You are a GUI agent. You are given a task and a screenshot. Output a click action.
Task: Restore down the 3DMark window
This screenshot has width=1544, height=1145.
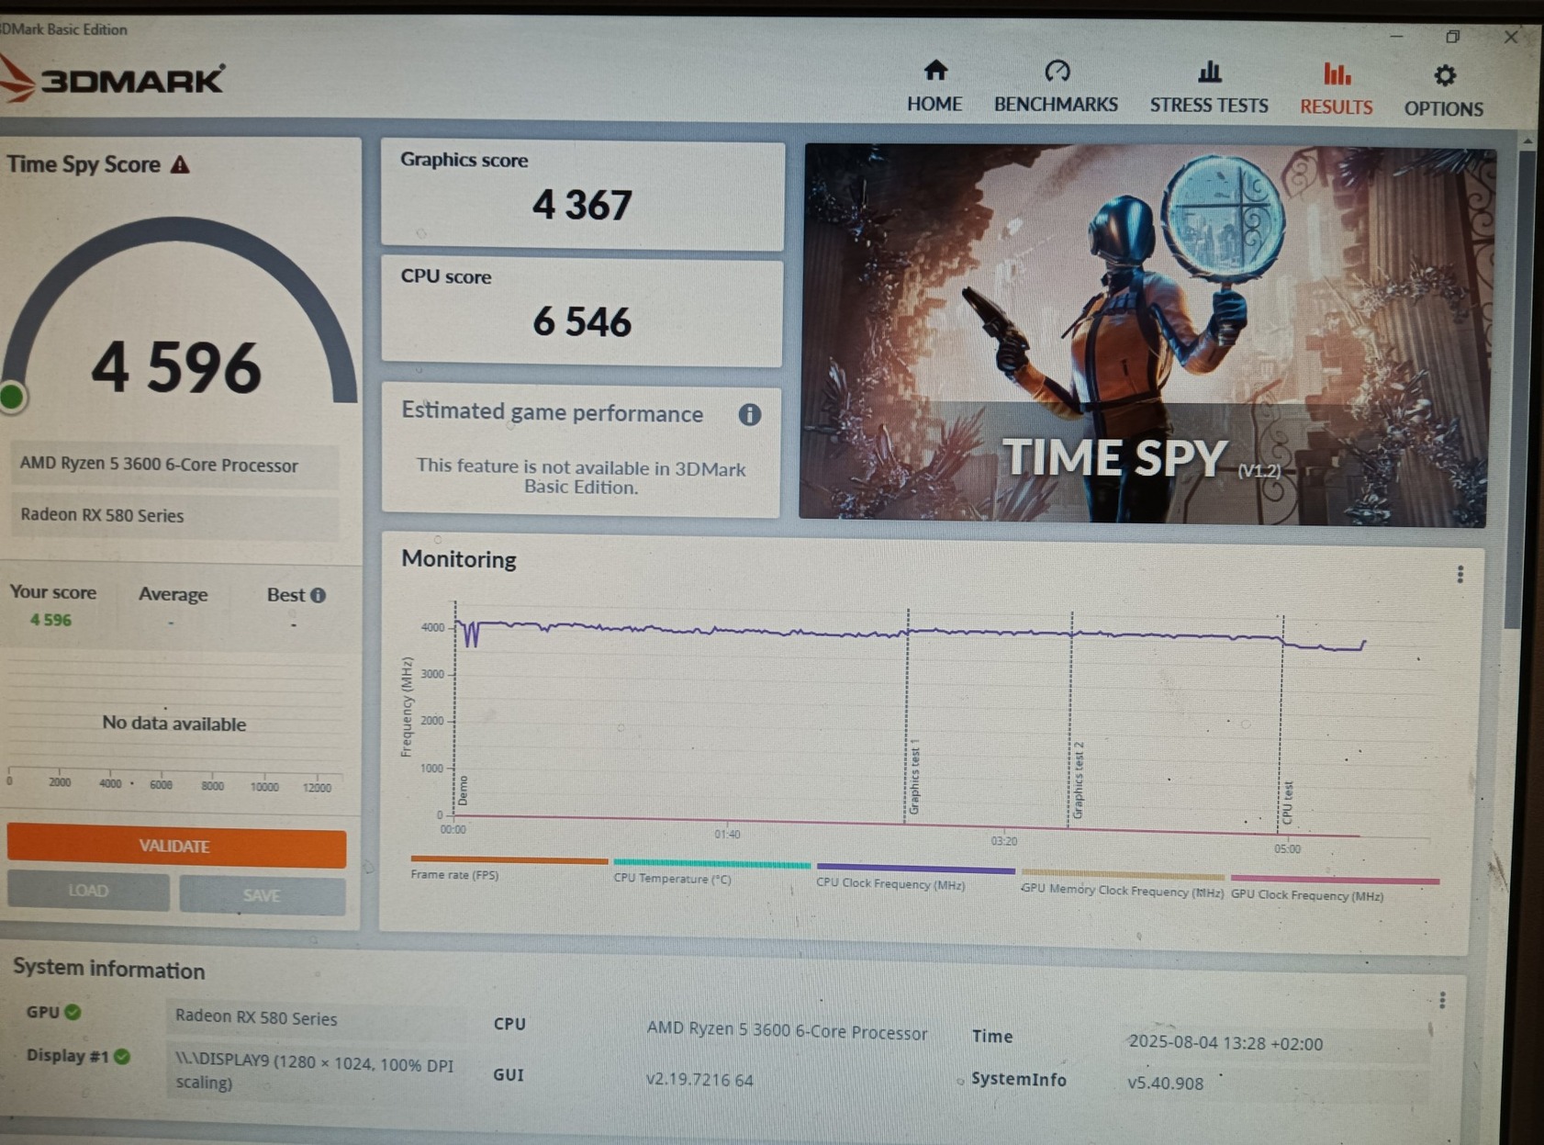click(x=1452, y=37)
